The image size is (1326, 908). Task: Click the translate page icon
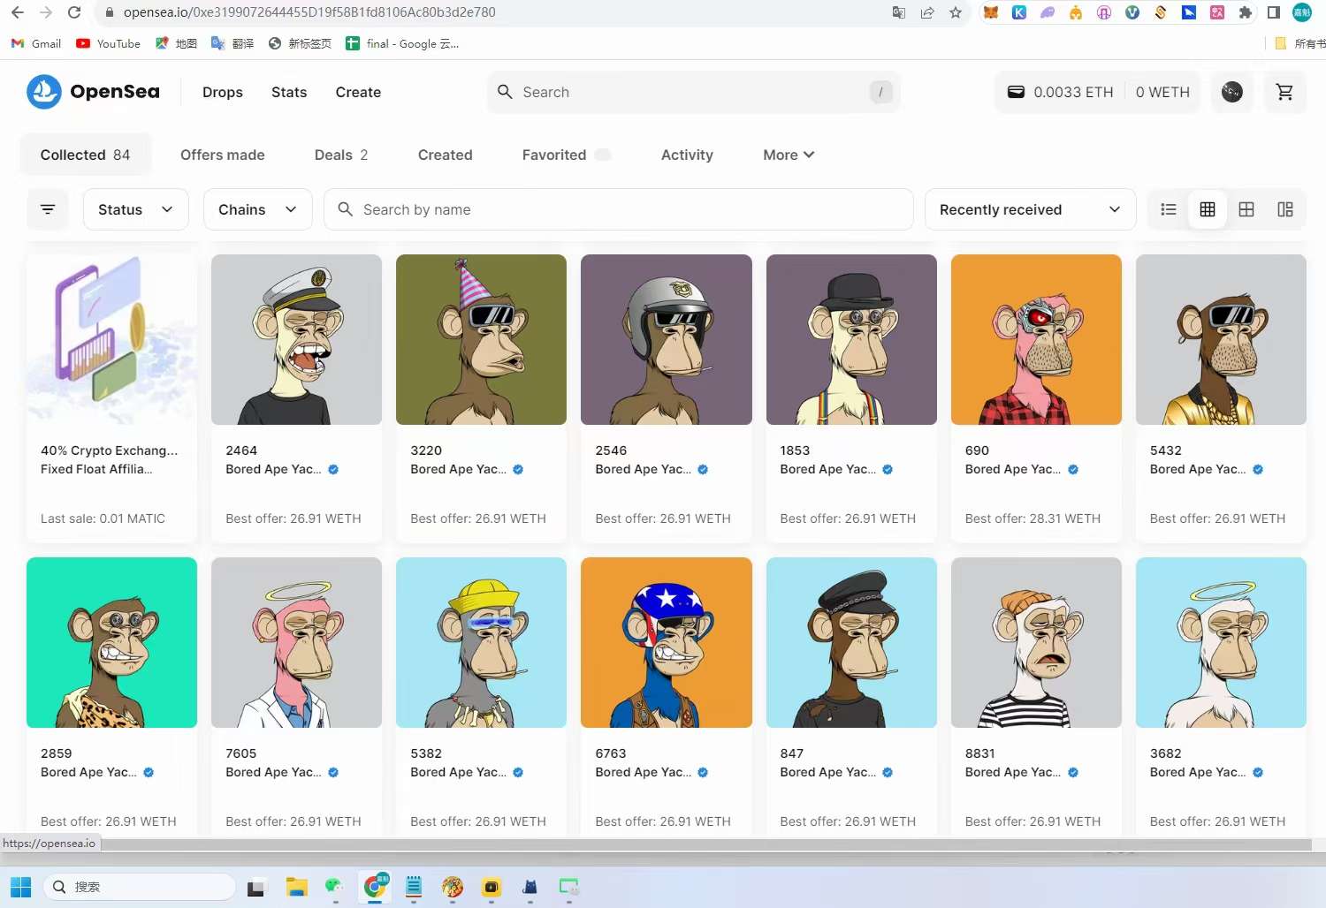tap(899, 12)
